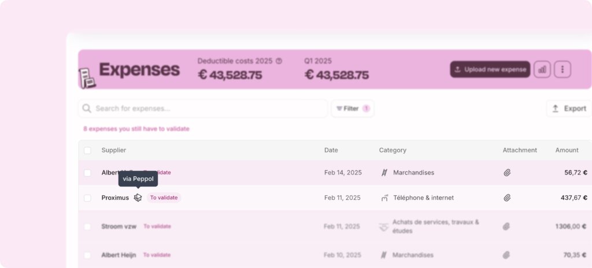
Task: Tick the checkbox for the Feb 14 Albert Heijn row
Action: tap(88, 173)
